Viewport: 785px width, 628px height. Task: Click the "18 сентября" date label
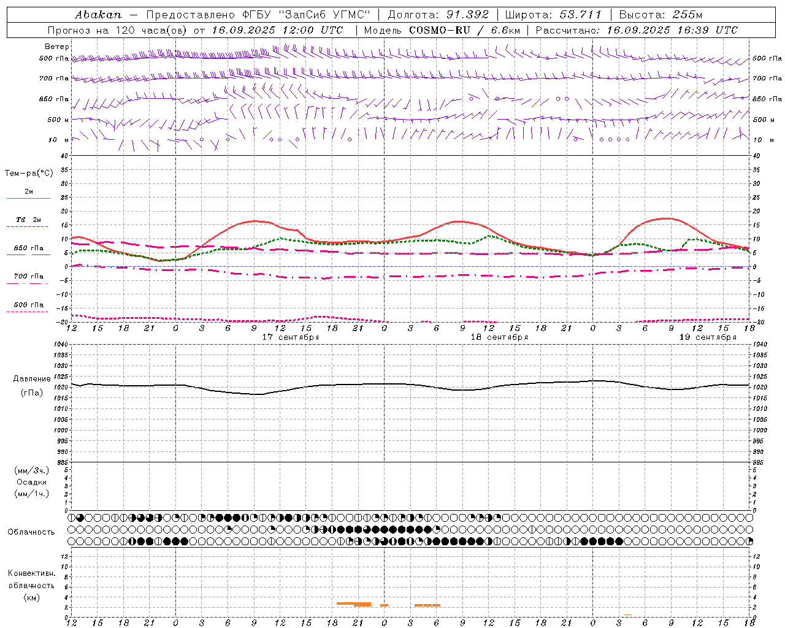point(499,337)
